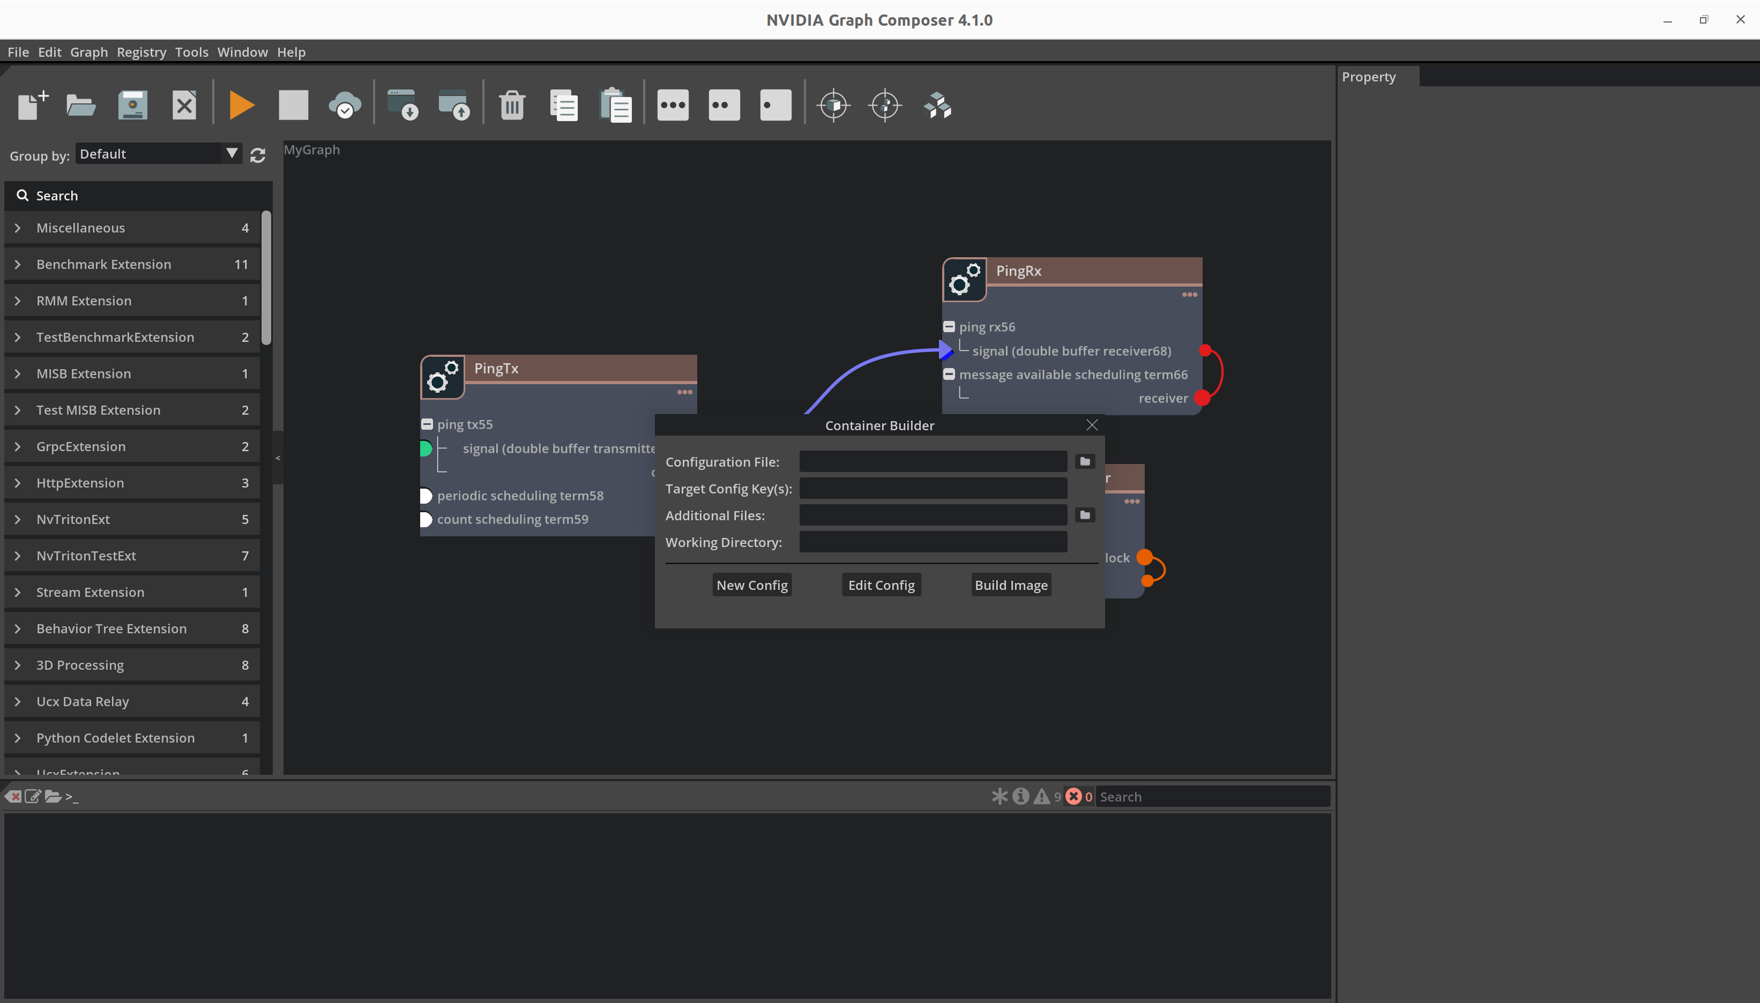Open a graph file from the toolbar
The image size is (1760, 1003).
81,106
